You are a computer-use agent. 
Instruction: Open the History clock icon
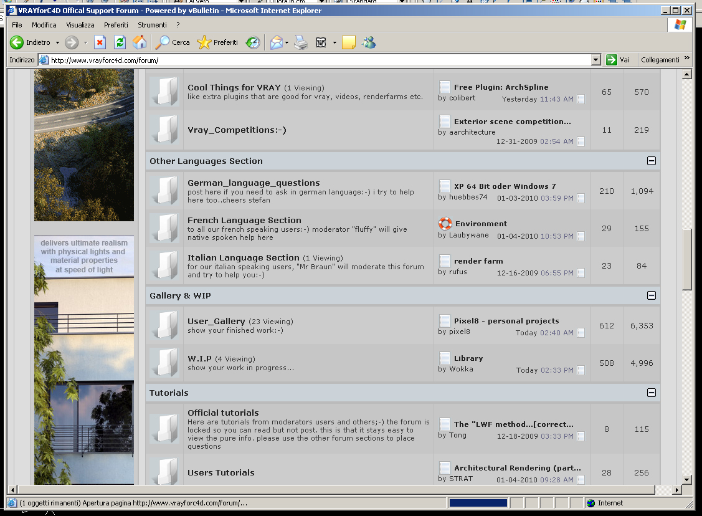tap(253, 42)
